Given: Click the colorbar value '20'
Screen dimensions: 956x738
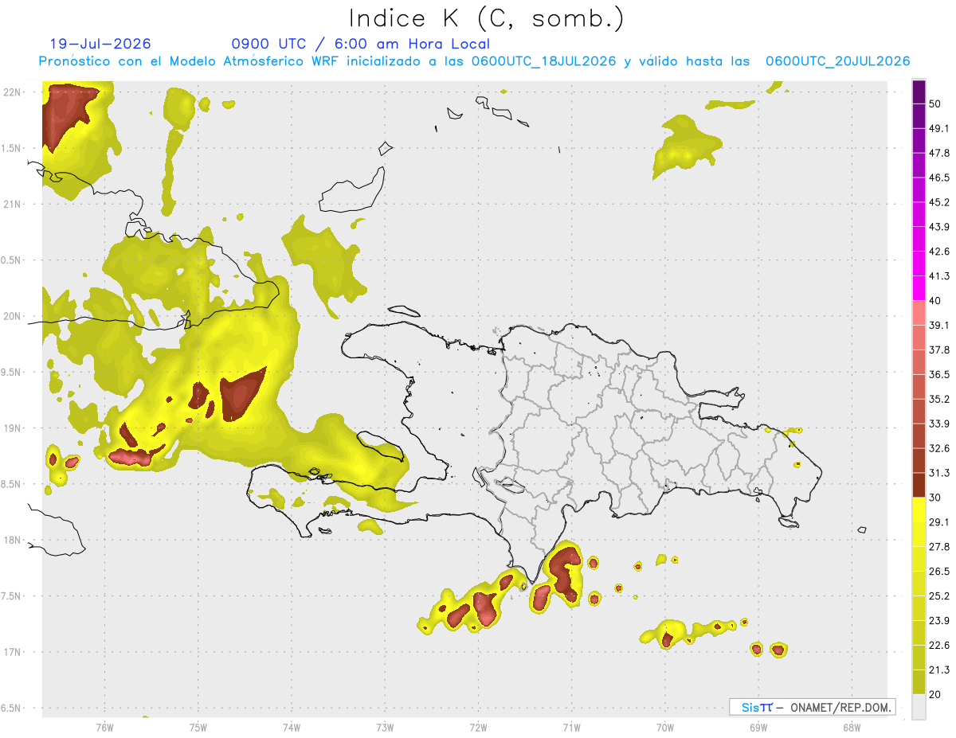Looking at the screenshot, I should click(935, 694).
